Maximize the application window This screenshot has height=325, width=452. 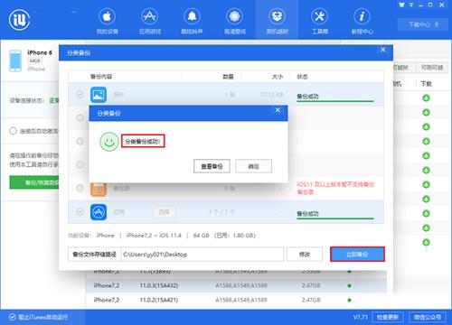(x=430, y=5)
